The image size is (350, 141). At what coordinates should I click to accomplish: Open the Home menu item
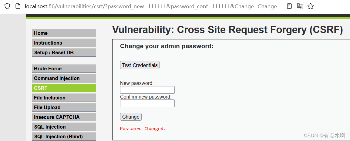pyautogui.click(x=64, y=33)
